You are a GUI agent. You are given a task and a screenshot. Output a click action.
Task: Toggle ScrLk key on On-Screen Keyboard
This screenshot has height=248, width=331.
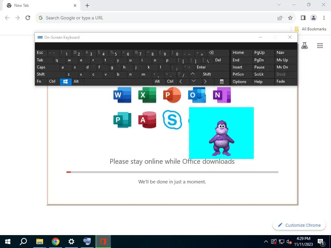click(263, 74)
